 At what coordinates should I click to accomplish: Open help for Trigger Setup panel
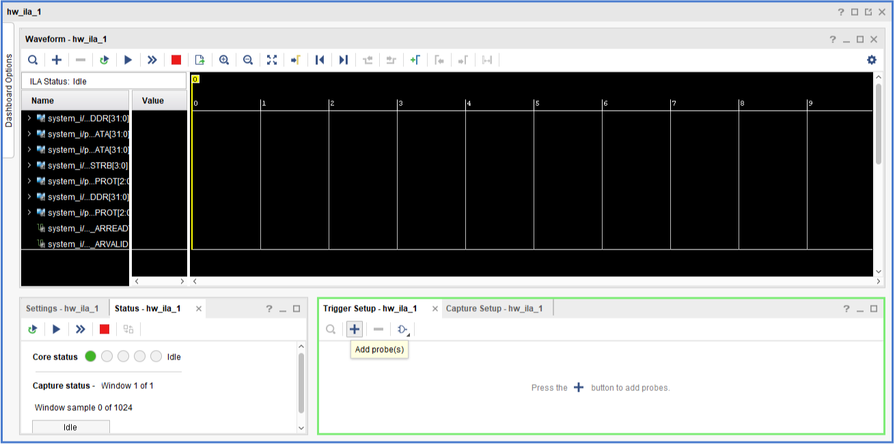point(846,309)
